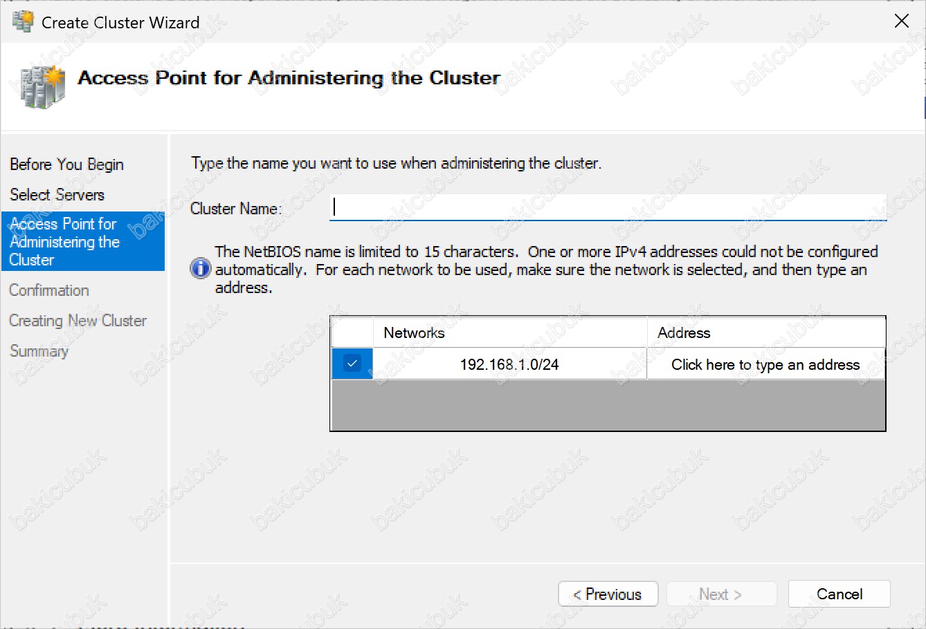This screenshot has height=629, width=926.
Task: Select Access Point for Administering the Cluster step
Action: pyautogui.click(x=64, y=242)
